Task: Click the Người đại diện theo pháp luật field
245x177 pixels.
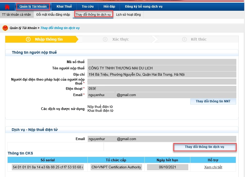Action: (x=162, y=81)
